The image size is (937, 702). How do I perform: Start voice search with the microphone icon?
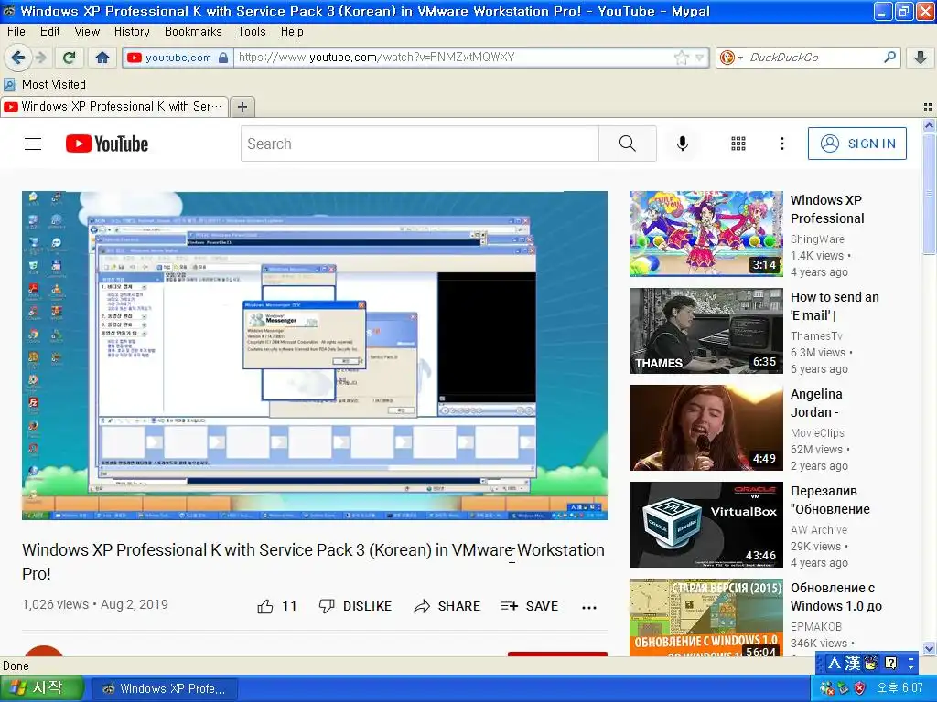coord(683,144)
